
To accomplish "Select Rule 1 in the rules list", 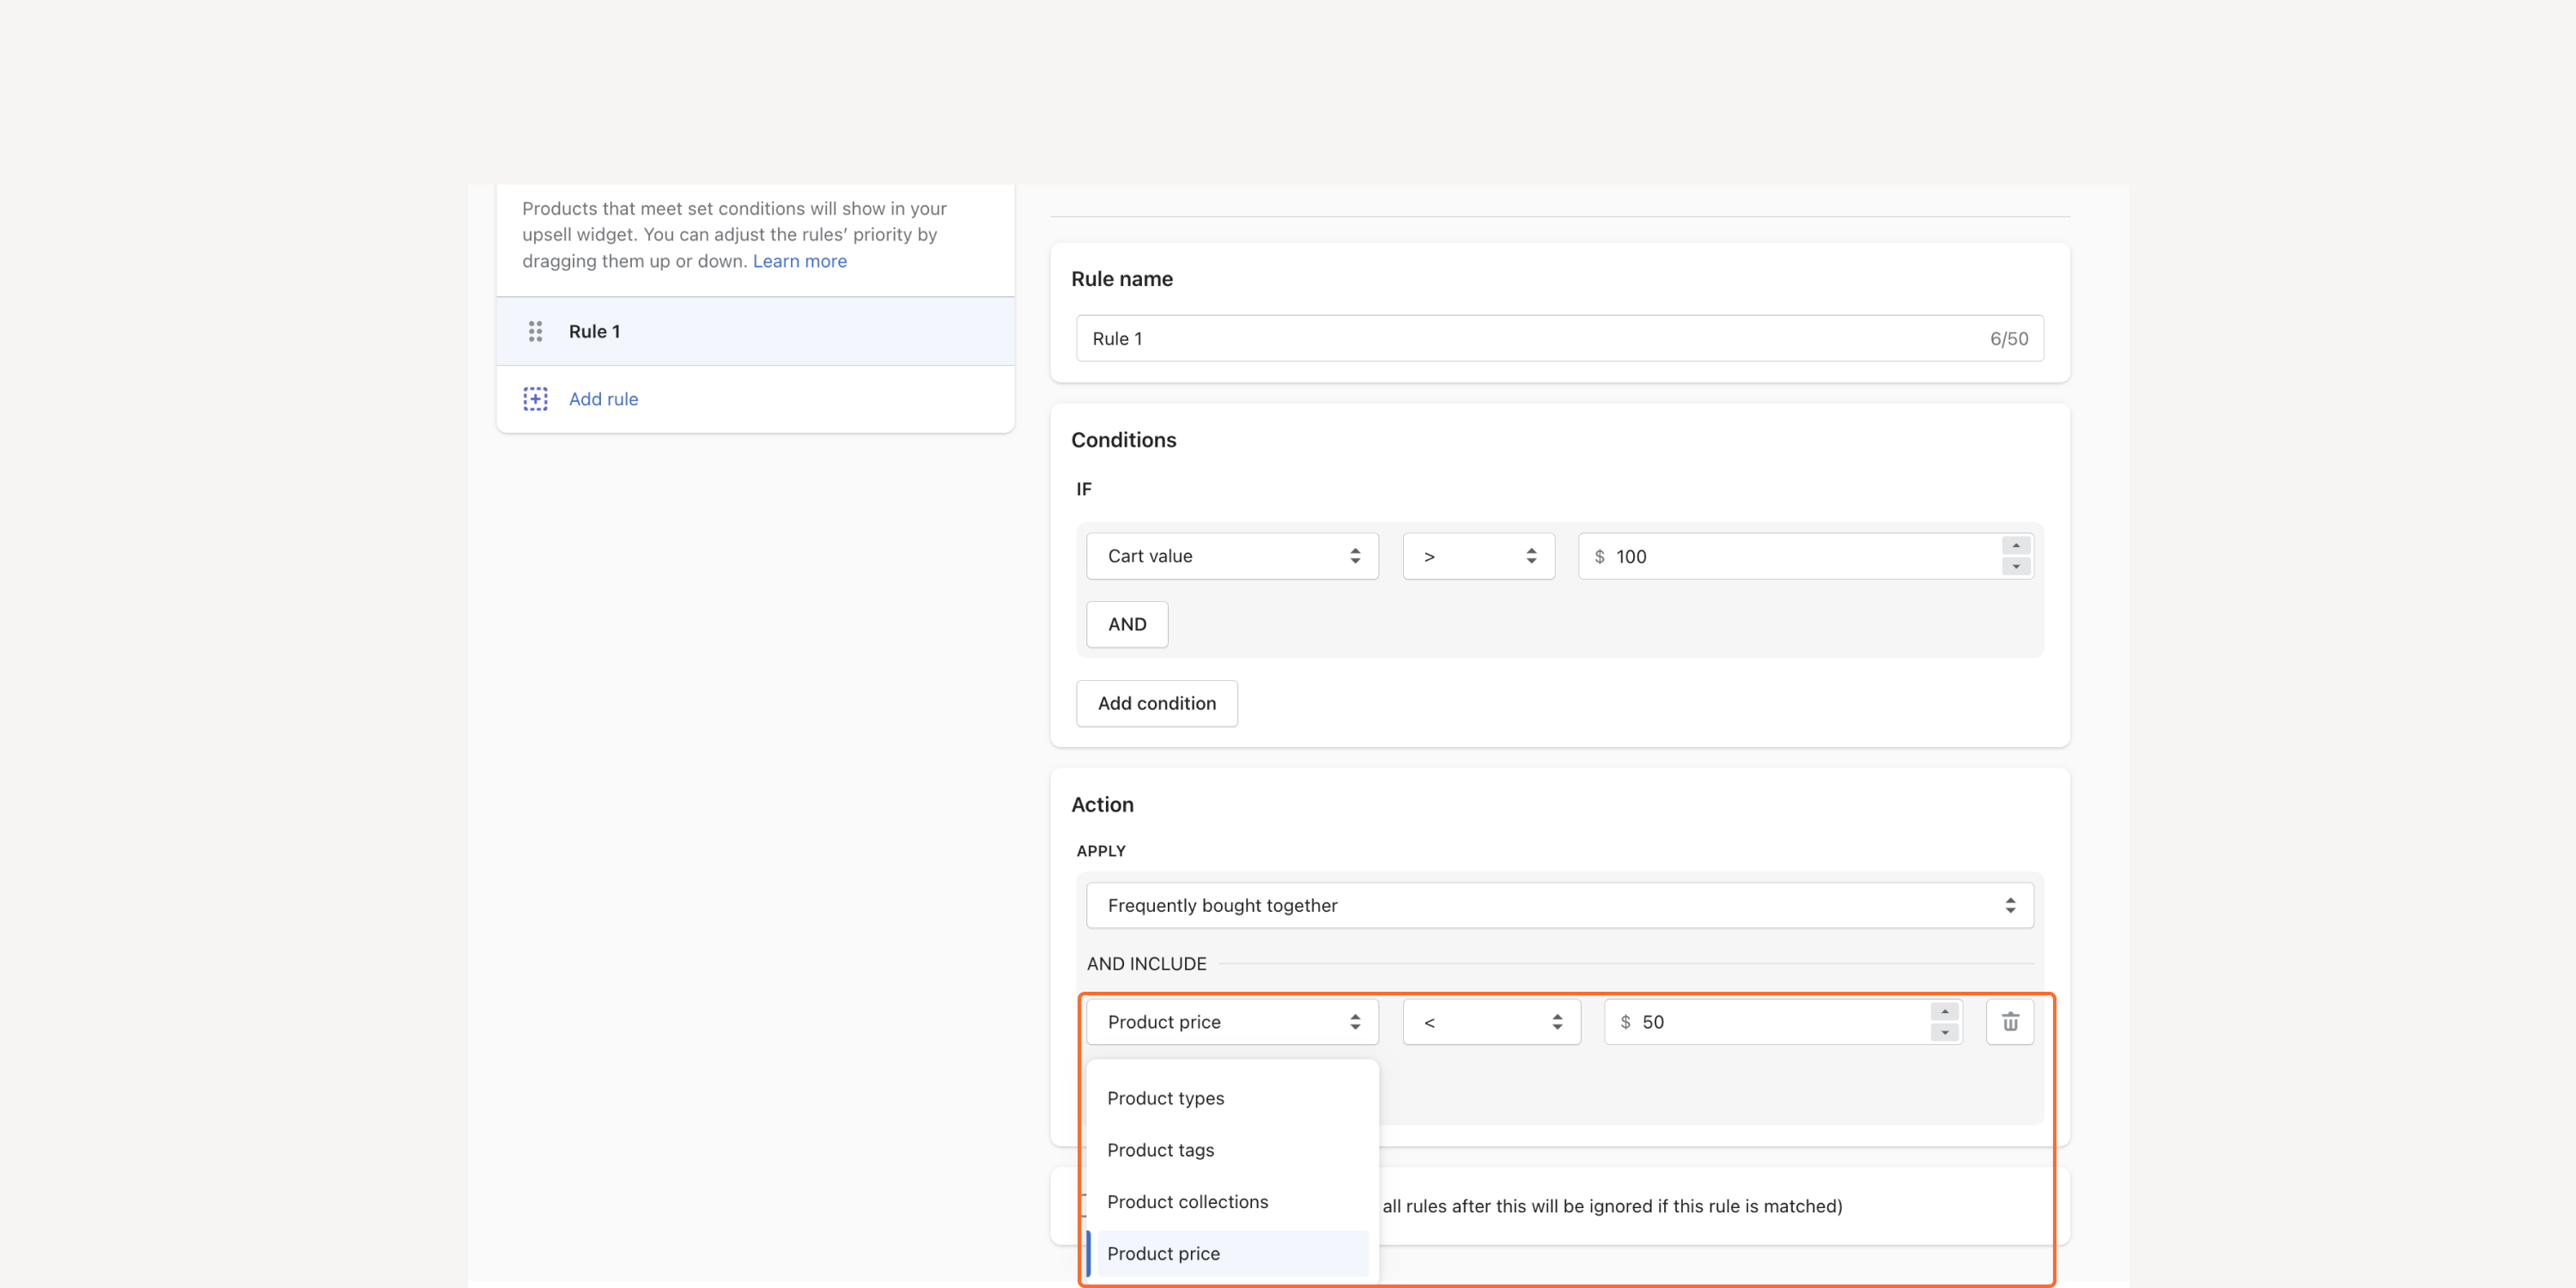I will tap(755, 331).
